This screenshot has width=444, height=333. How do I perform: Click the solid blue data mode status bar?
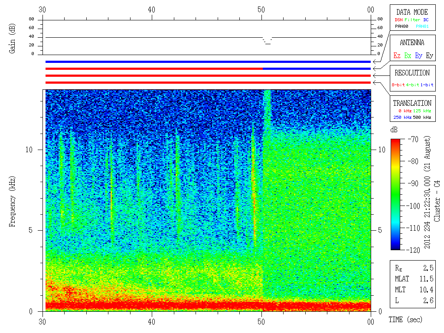pos(208,62)
